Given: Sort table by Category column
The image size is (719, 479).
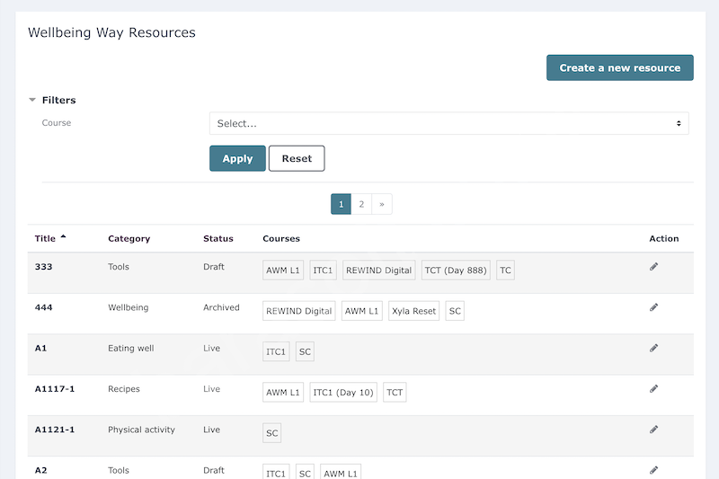Looking at the screenshot, I should coord(129,238).
